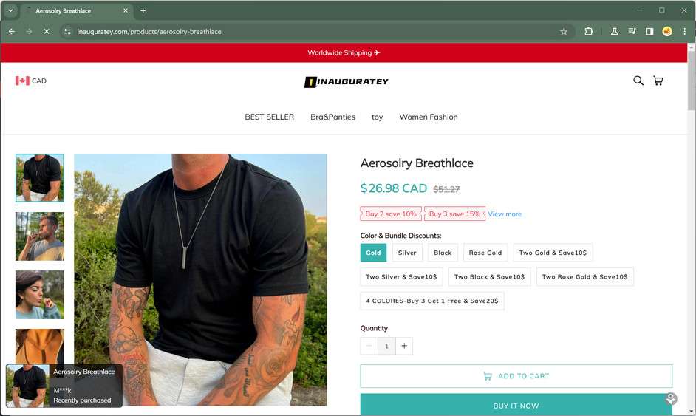Click the BUY IT NOW button
Screen dimensions: 696x416
coord(516,405)
